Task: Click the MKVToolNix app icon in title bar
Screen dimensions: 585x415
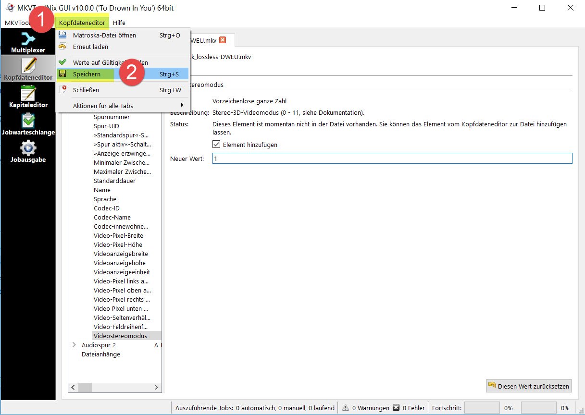Action: click(x=9, y=8)
